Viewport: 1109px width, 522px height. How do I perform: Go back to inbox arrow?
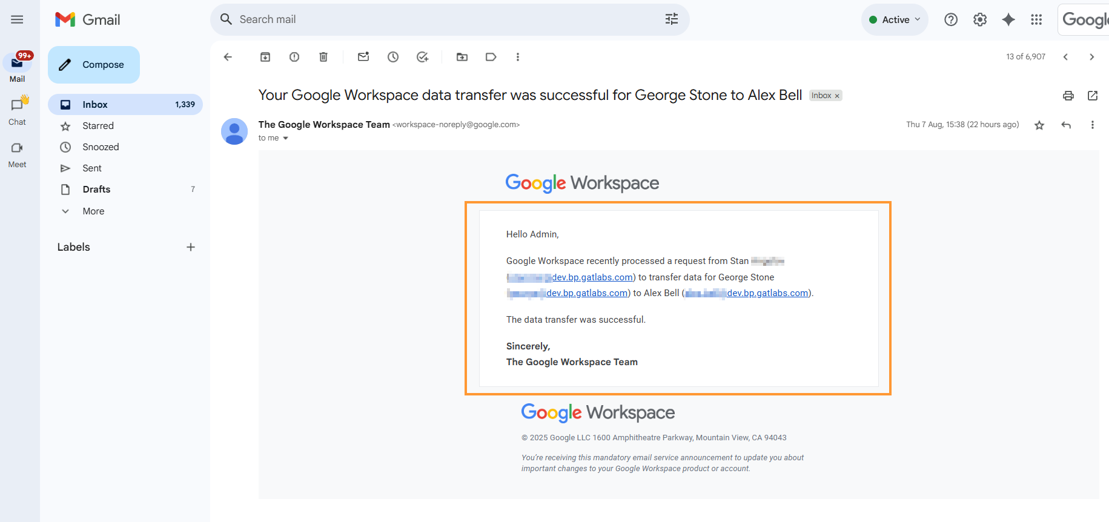point(228,57)
